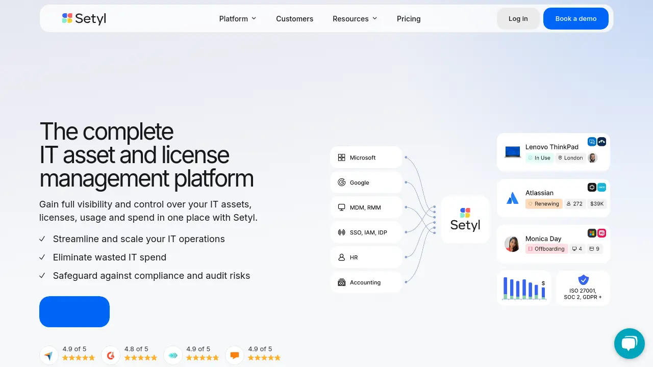Click the Lenovo ThinkPad title
Image resolution: width=653 pixels, height=367 pixels.
pos(552,147)
